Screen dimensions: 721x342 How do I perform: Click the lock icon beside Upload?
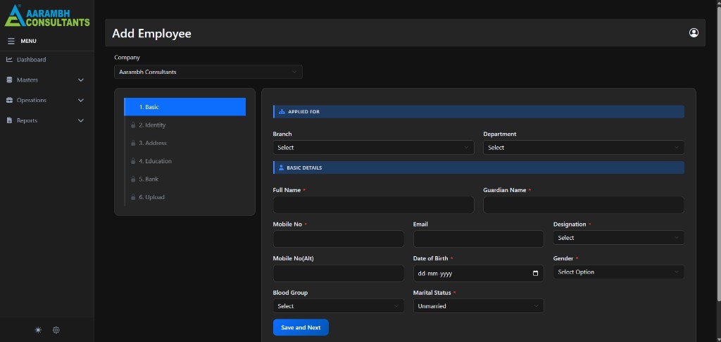pos(133,197)
